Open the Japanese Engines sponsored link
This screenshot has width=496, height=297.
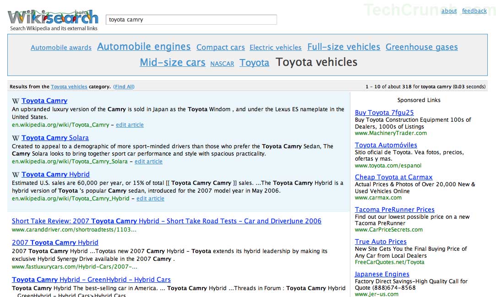click(x=382, y=274)
